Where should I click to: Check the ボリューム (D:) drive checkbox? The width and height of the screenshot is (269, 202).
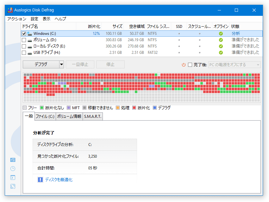(x=24, y=40)
